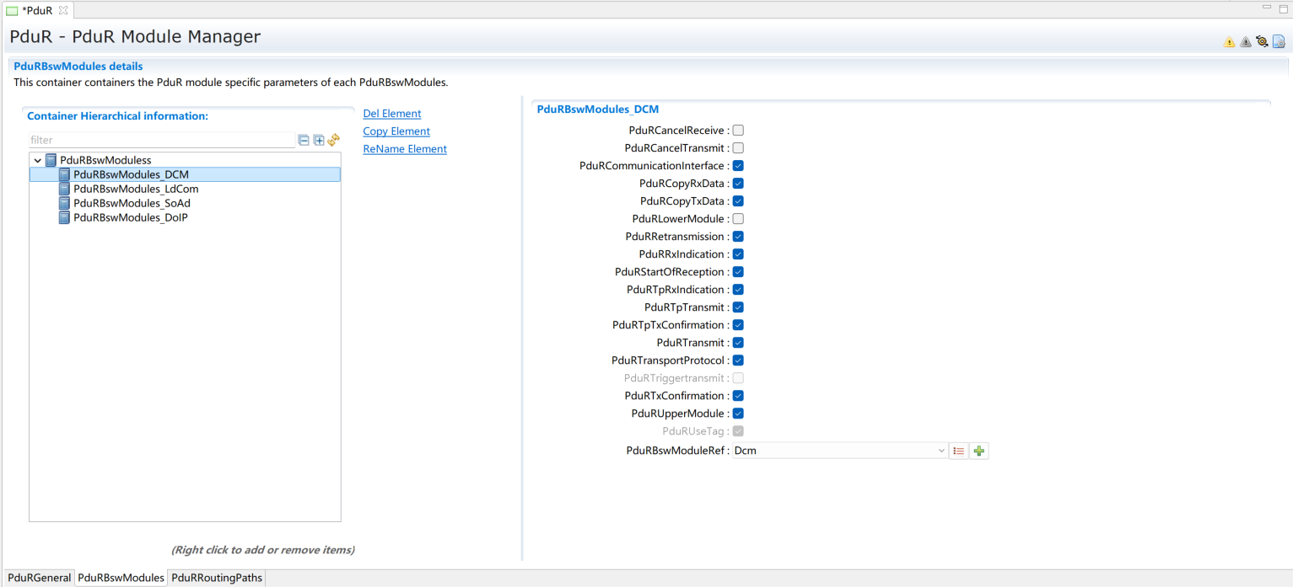Image resolution: width=1293 pixels, height=587 pixels.
Task: Open the PduRRoutingPaths tab
Action: coord(218,578)
